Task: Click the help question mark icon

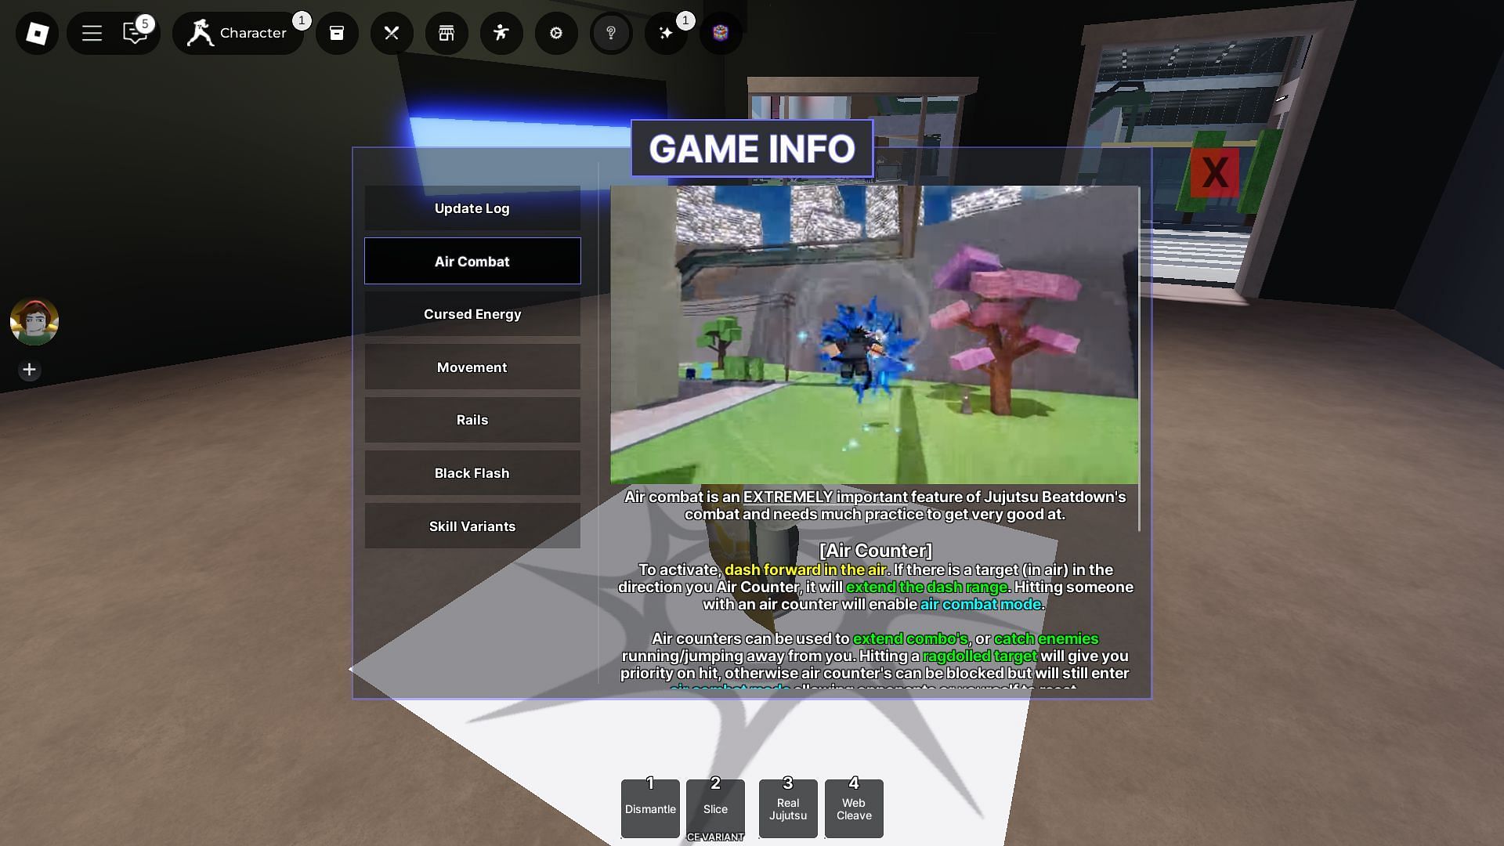Action: pos(610,33)
